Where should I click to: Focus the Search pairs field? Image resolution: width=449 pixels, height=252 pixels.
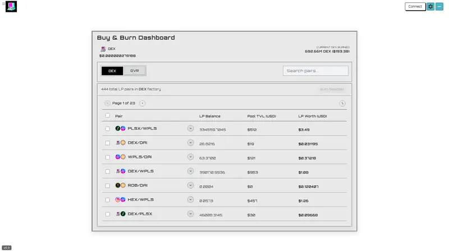coord(315,71)
